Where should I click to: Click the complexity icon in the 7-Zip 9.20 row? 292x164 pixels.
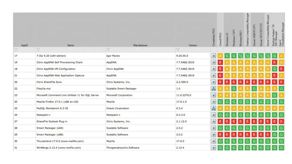214,56
